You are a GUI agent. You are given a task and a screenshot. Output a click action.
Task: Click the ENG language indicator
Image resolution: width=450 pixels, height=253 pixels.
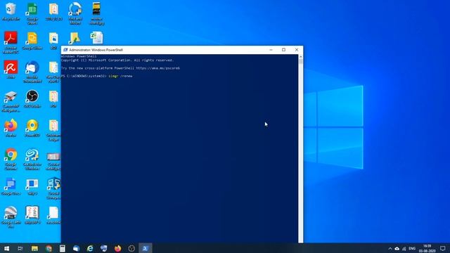point(412,248)
